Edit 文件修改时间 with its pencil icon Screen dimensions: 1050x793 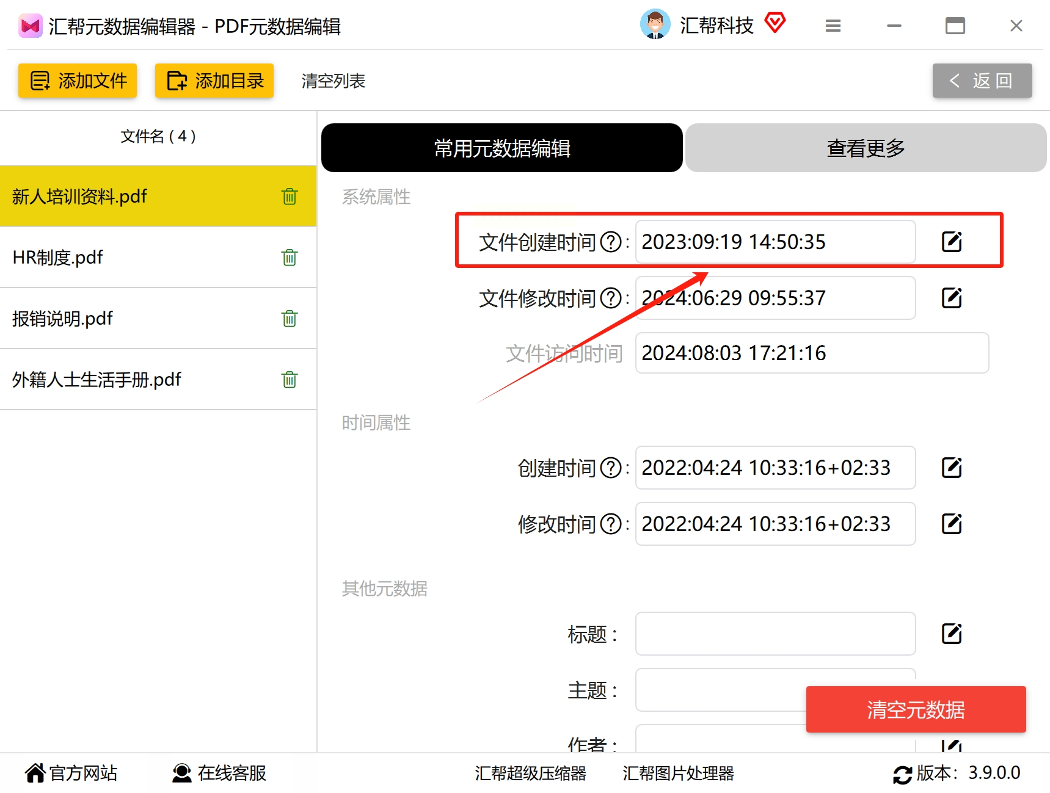(x=952, y=298)
